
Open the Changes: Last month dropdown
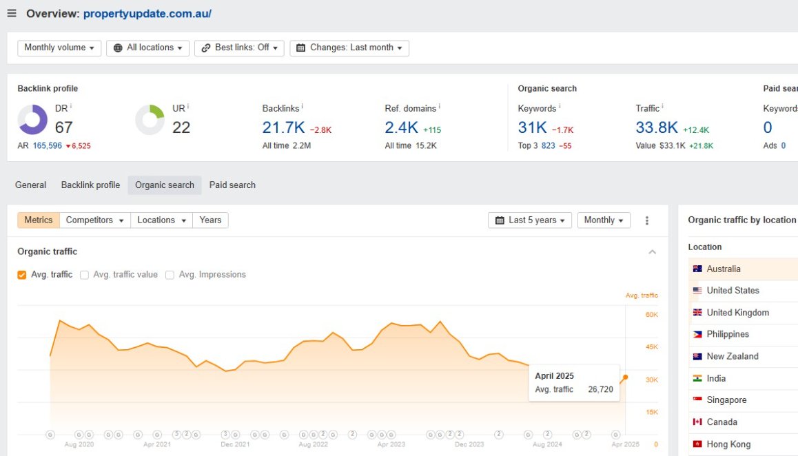(x=349, y=48)
